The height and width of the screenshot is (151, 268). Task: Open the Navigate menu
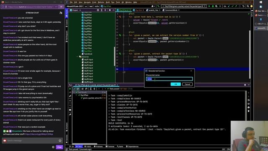click(87, 2)
